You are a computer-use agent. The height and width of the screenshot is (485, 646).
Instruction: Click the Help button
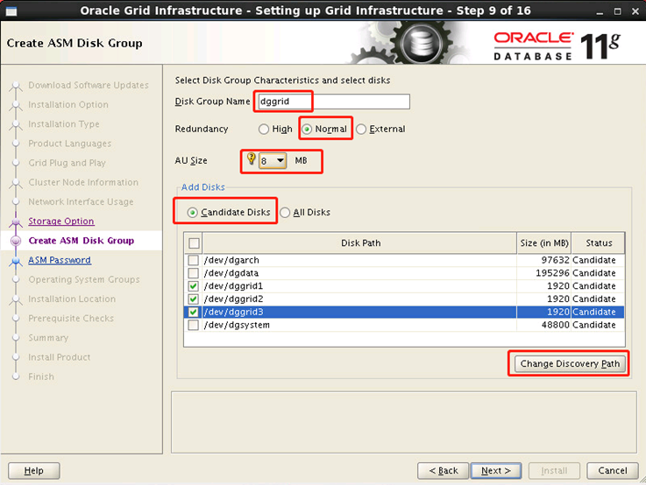(34, 471)
